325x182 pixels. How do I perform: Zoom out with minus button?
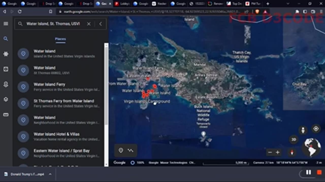pyautogui.click(x=270, y=152)
